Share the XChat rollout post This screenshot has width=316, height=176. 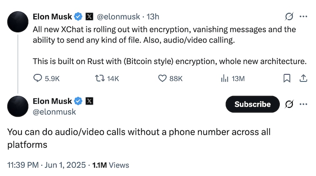click(x=303, y=78)
